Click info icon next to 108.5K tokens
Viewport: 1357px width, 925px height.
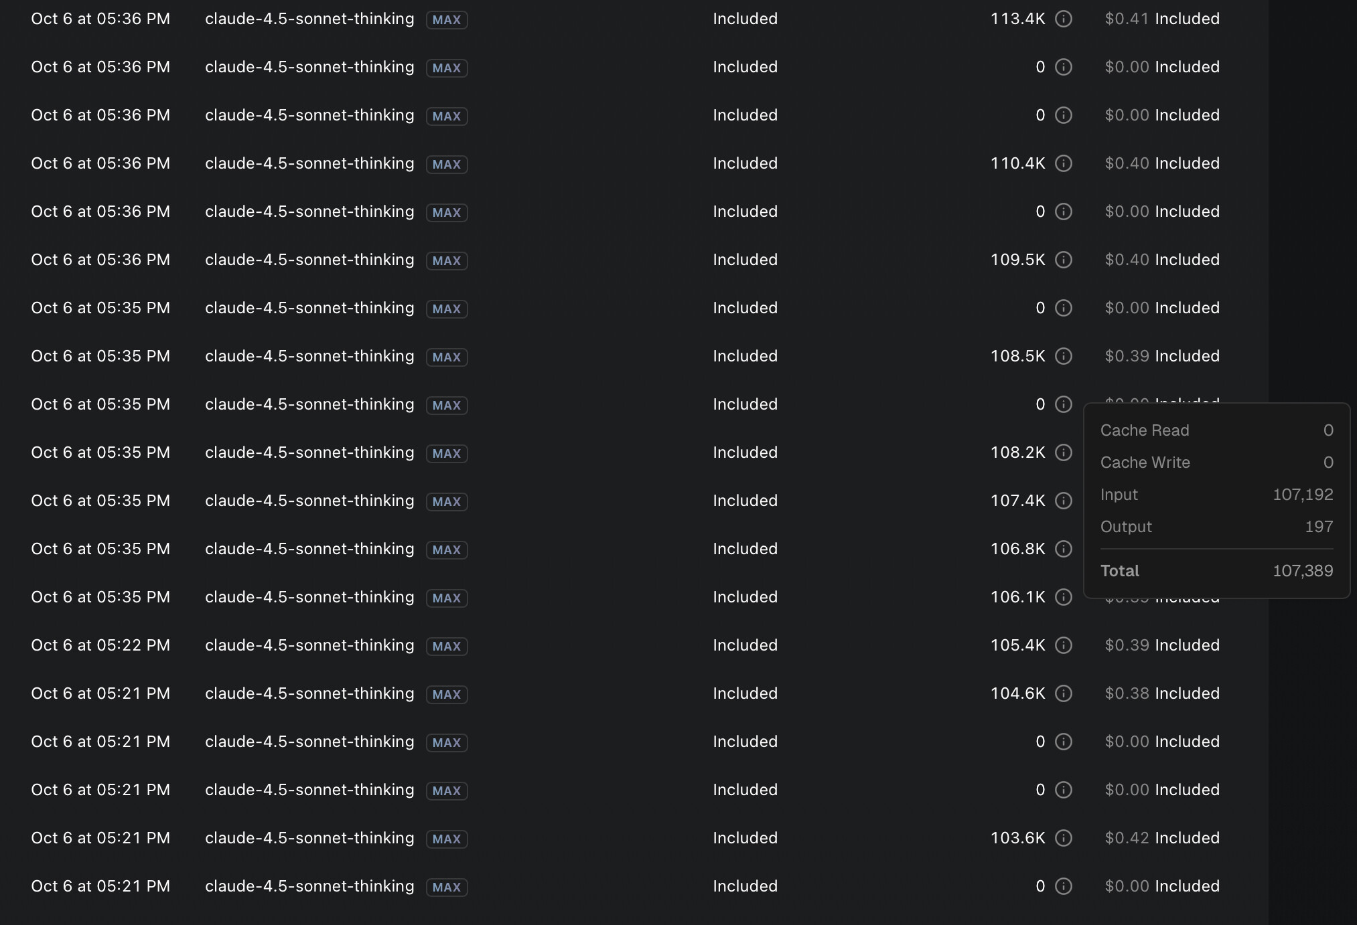pyautogui.click(x=1064, y=356)
